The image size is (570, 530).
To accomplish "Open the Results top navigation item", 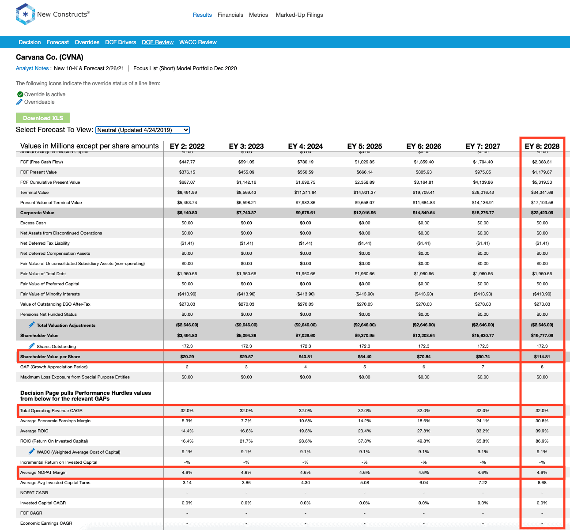I will click(x=202, y=15).
